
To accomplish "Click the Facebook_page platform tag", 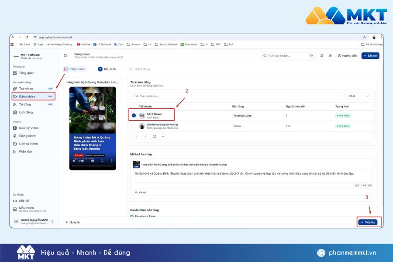I will (x=242, y=116).
